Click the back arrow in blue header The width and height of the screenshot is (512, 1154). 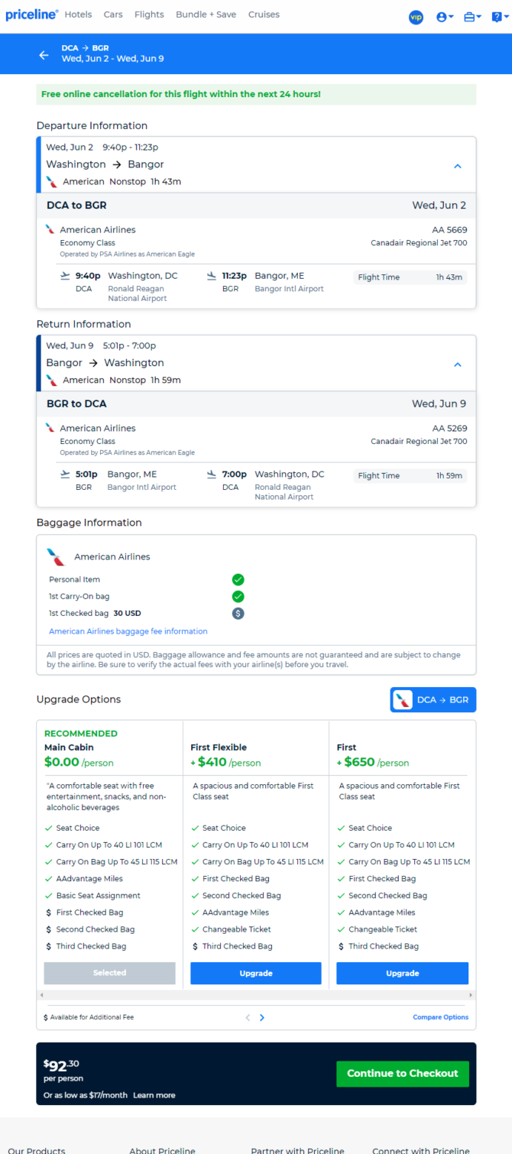coord(44,55)
